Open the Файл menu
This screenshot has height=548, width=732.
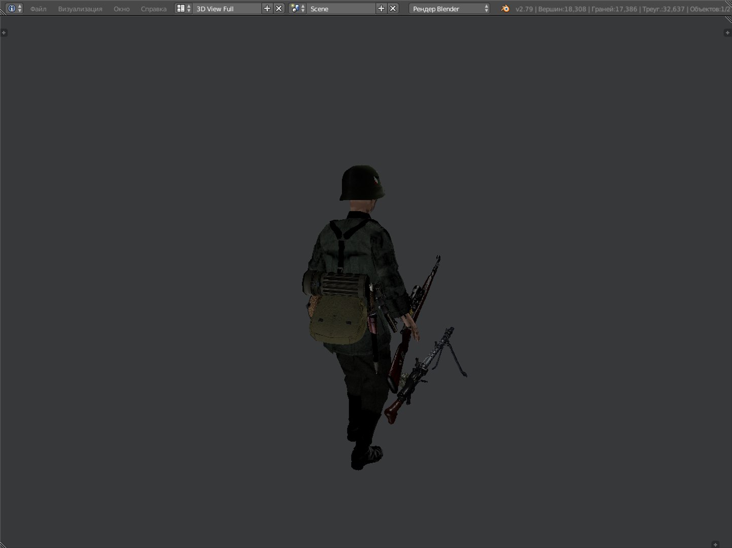click(x=38, y=9)
